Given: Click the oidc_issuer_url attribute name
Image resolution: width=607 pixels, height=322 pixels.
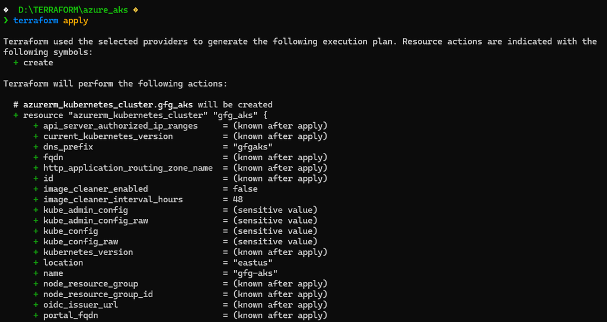Looking at the screenshot, I should click(x=81, y=305).
